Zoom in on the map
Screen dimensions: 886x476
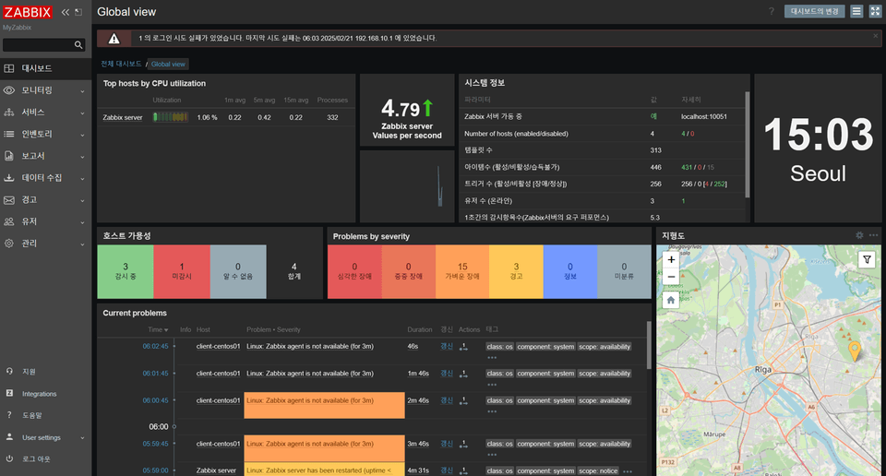(x=671, y=260)
